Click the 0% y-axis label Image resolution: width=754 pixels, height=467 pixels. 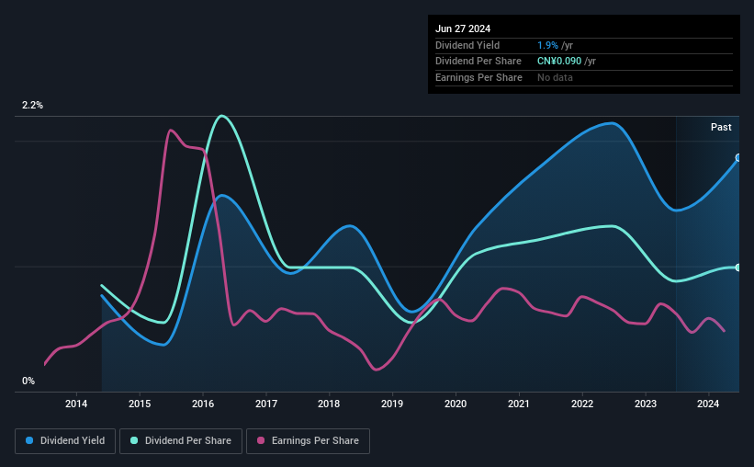(x=28, y=381)
